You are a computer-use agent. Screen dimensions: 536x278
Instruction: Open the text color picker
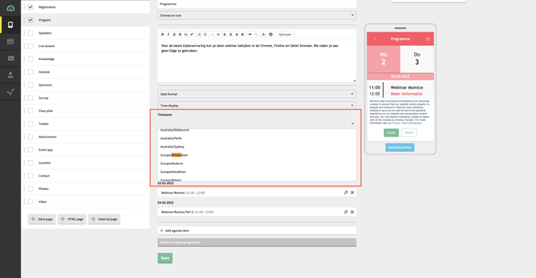coord(264,34)
